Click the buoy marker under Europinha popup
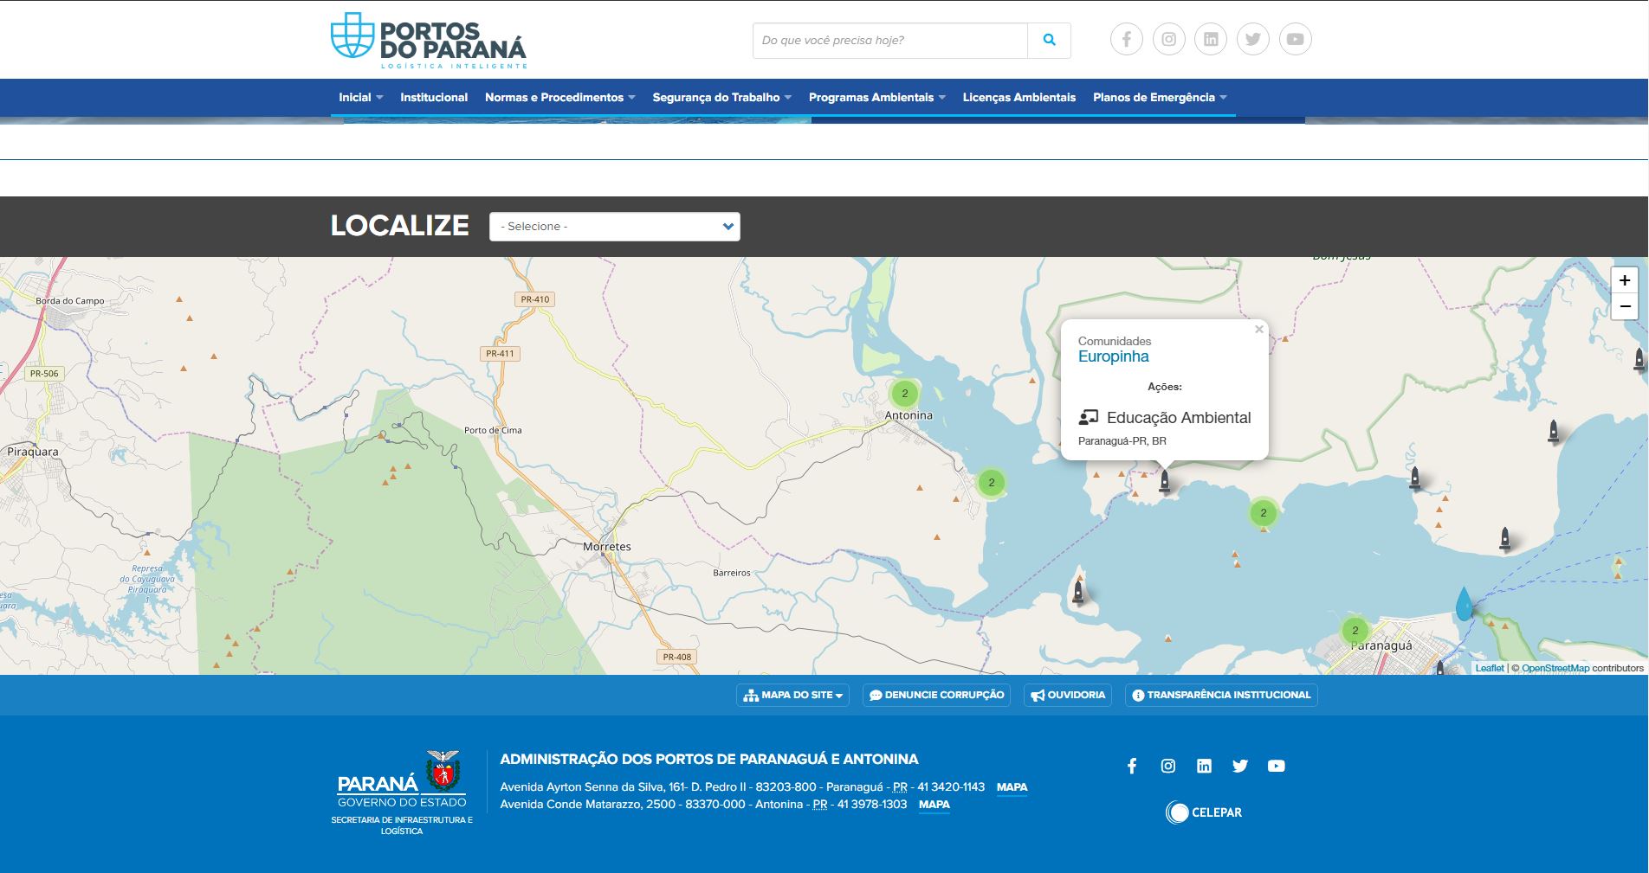Image resolution: width=1649 pixels, height=873 pixels. click(1165, 481)
